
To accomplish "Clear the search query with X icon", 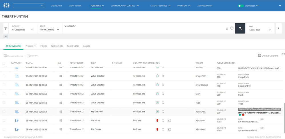I will [227, 29].
